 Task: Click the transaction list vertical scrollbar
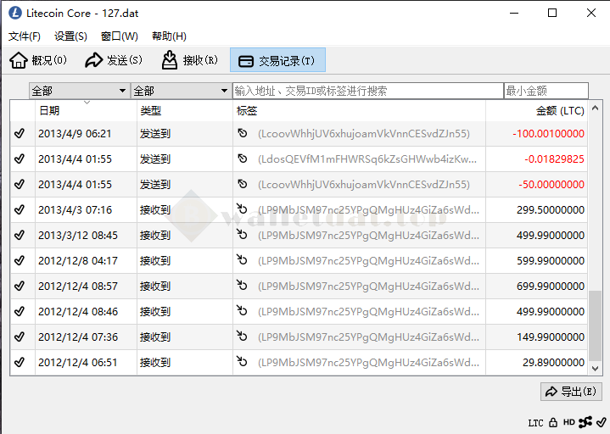tap(596, 331)
